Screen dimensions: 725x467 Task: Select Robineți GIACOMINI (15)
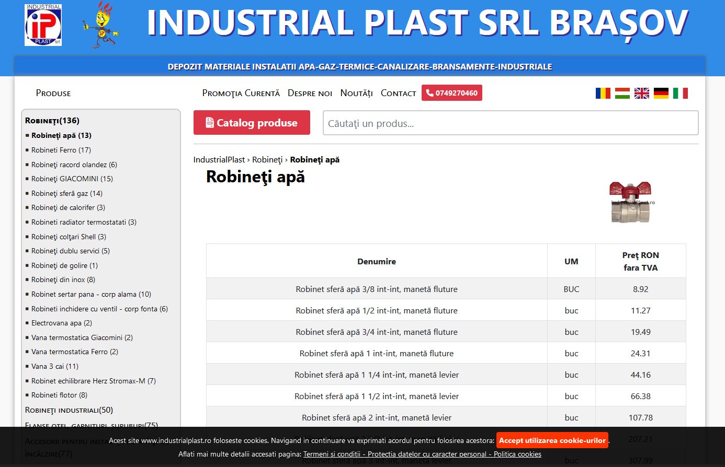tap(72, 179)
